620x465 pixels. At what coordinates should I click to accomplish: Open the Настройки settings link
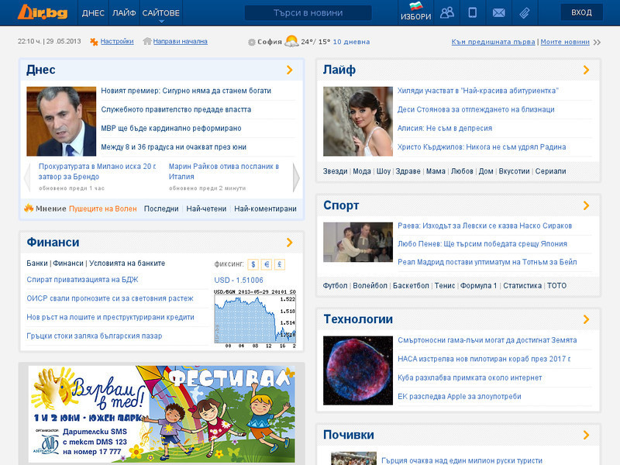coord(117,42)
